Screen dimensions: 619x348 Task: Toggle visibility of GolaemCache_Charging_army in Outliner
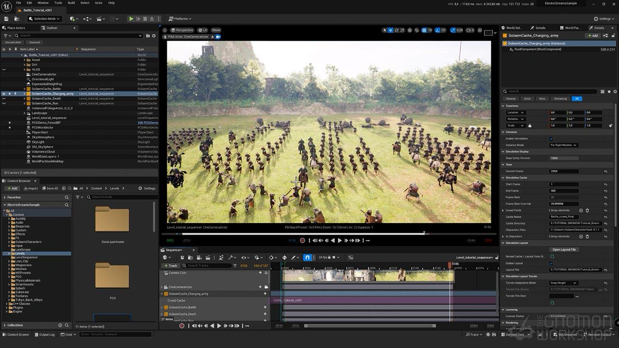4,94
